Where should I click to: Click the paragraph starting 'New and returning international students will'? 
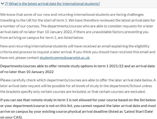coord(78,52)
